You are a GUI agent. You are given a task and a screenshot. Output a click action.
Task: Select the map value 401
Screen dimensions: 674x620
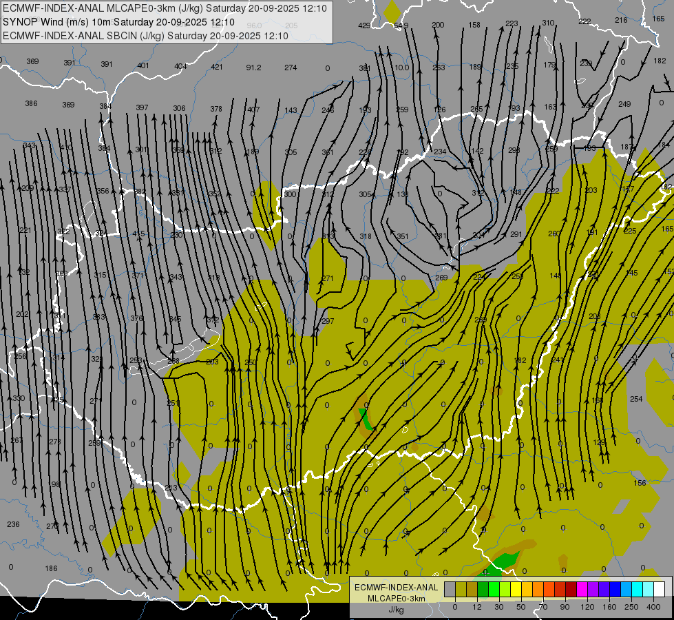pyautogui.click(x=143, y=66)
